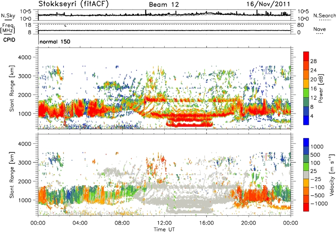
Task: Click the Time UT axis title
Action: [x=164, y=229]
